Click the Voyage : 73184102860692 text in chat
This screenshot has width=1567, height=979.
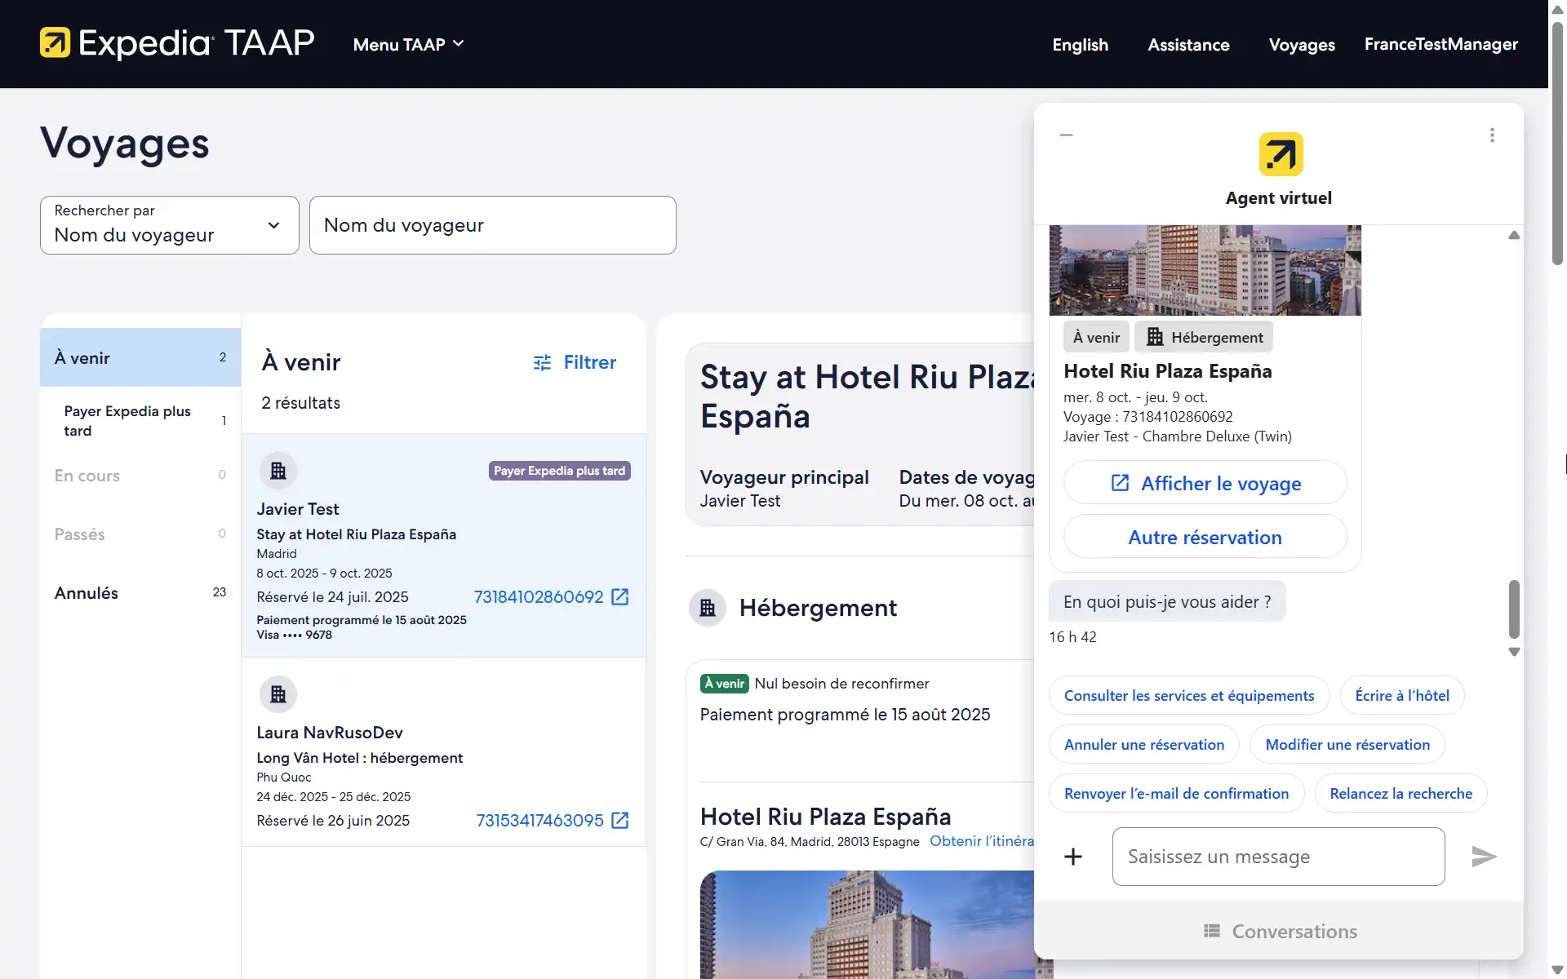(1148, 417)
